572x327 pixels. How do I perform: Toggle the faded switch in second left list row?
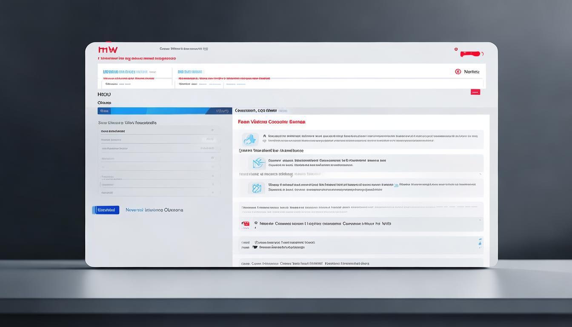click(x=210, y=140)
